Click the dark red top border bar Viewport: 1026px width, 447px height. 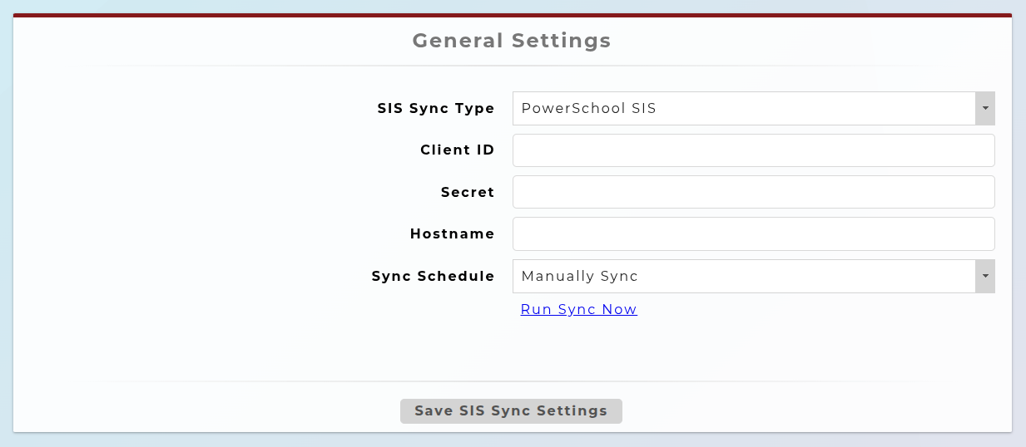[x=513, y=15]
